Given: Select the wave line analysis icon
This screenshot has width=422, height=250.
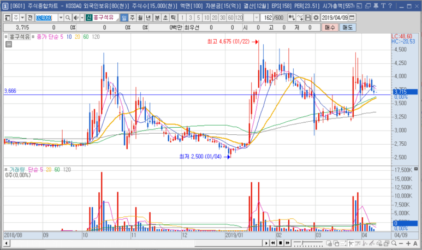Looking at the screenshot, I should click(x=365, y=243).
